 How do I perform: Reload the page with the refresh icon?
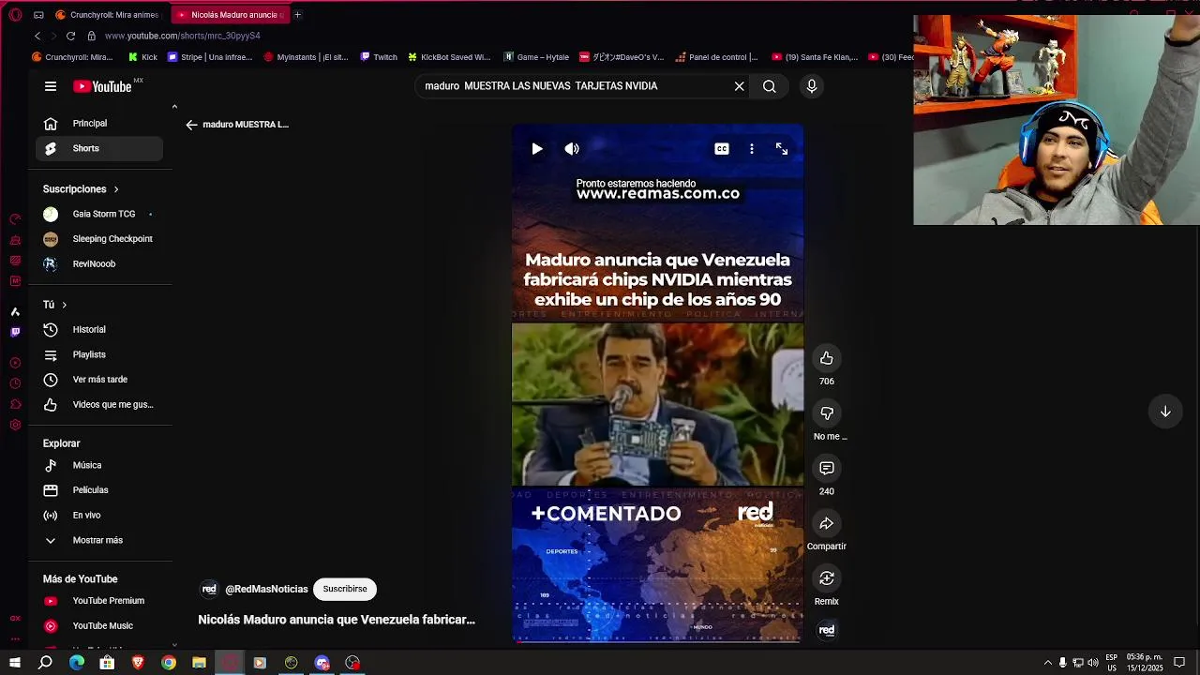tap(70, 36)
